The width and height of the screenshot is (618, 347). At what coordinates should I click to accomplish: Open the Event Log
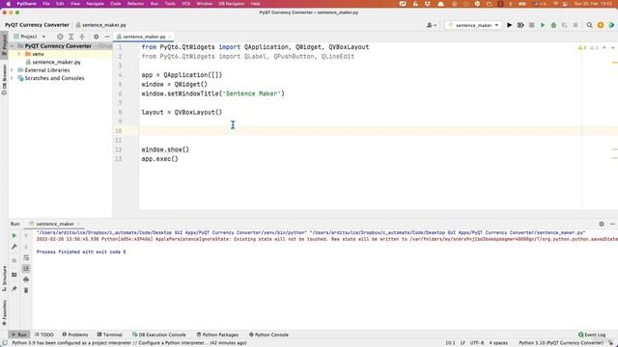592,334
